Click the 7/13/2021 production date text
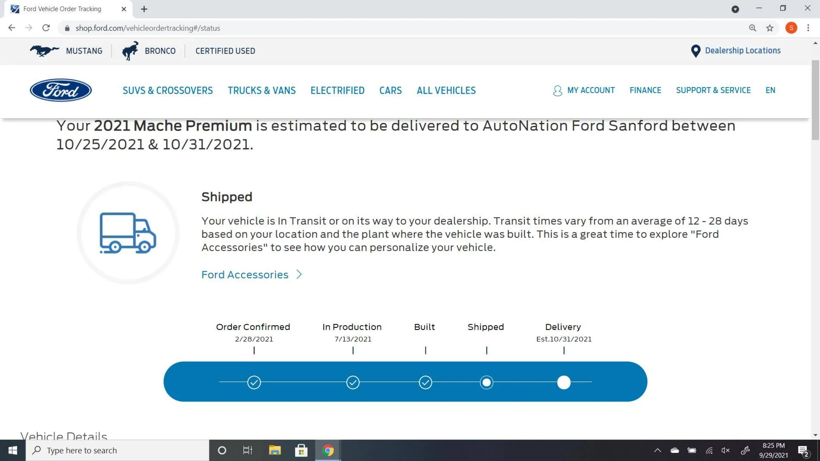Screen dimensions: 820x461 click(x=353, y=339)
